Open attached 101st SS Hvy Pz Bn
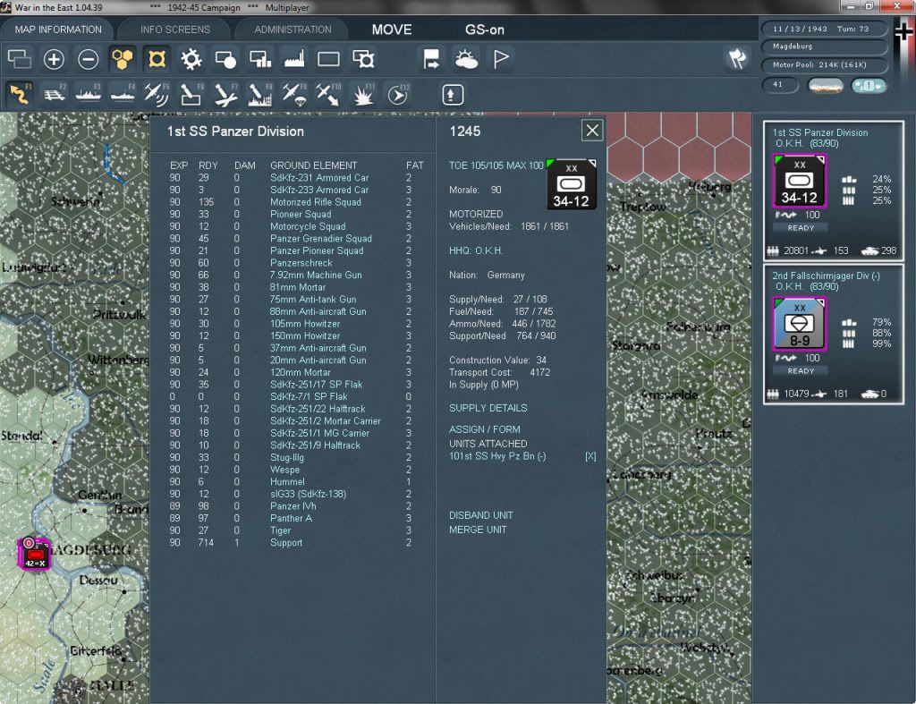 coord(497,456)
